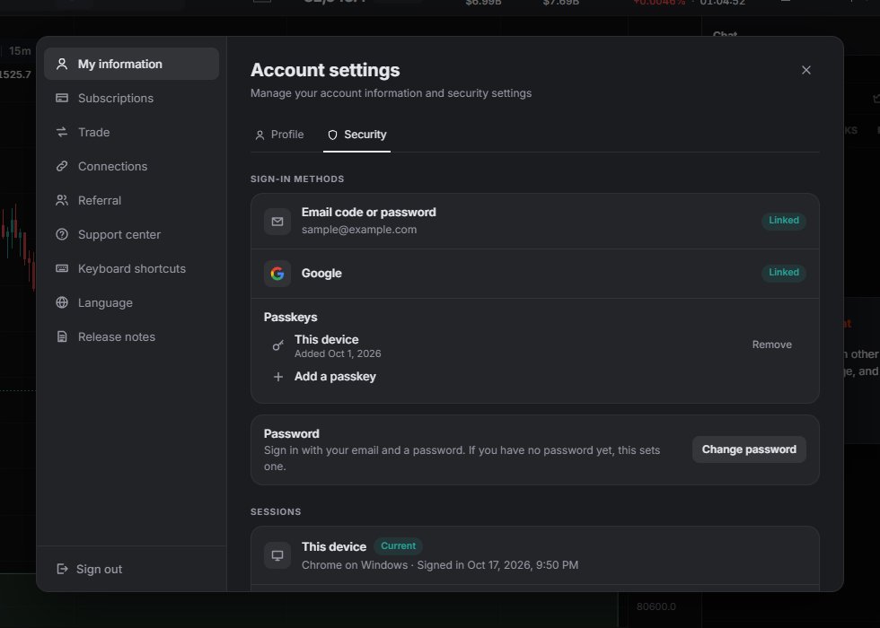Click the SESSIONS heading

pos(276,512)
